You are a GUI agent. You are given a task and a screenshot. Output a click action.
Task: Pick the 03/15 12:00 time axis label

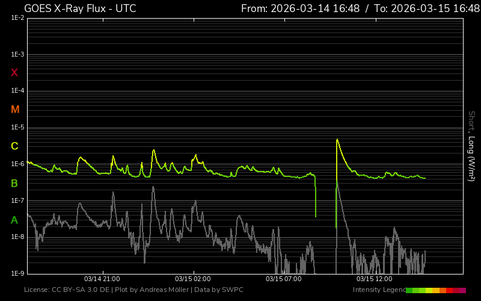pyautogui.click(x=374, y=279)
